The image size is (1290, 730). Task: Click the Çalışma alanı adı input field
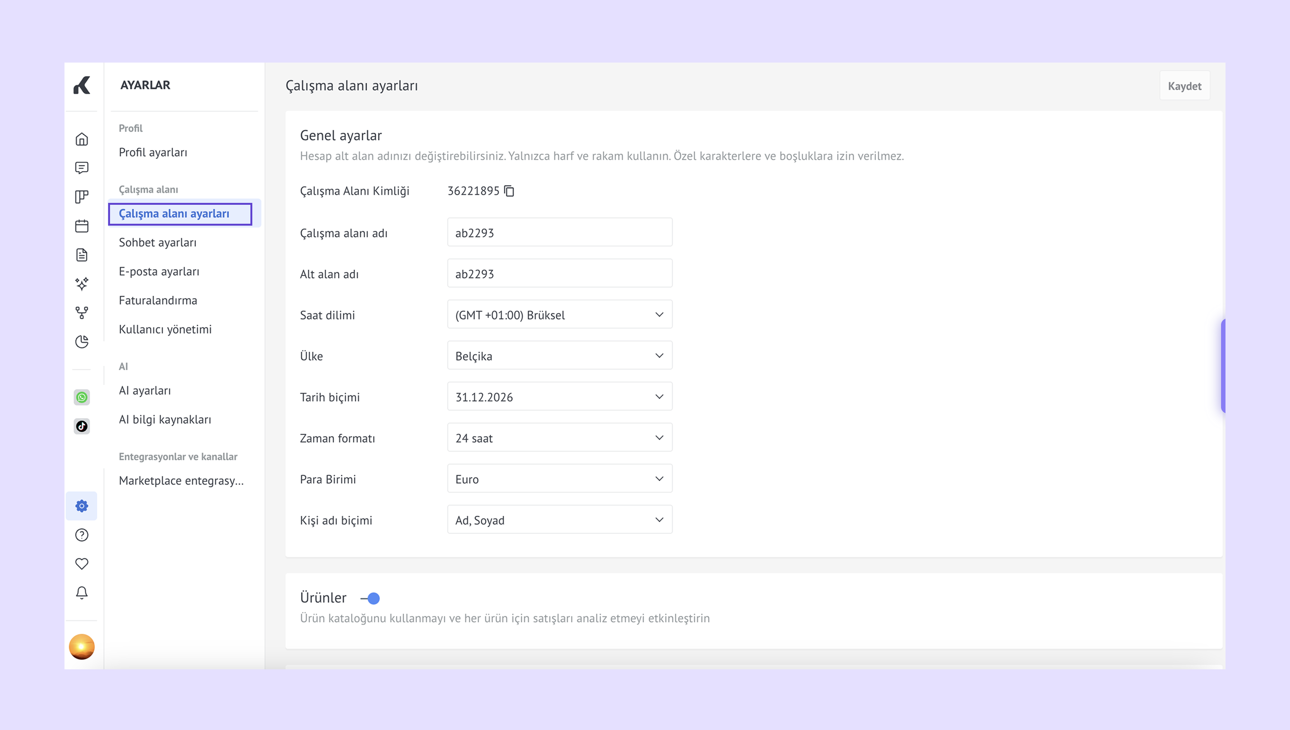(559, 233)
